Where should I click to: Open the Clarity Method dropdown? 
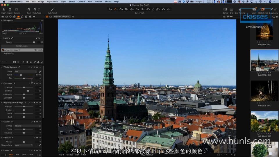tap(28, 126)
